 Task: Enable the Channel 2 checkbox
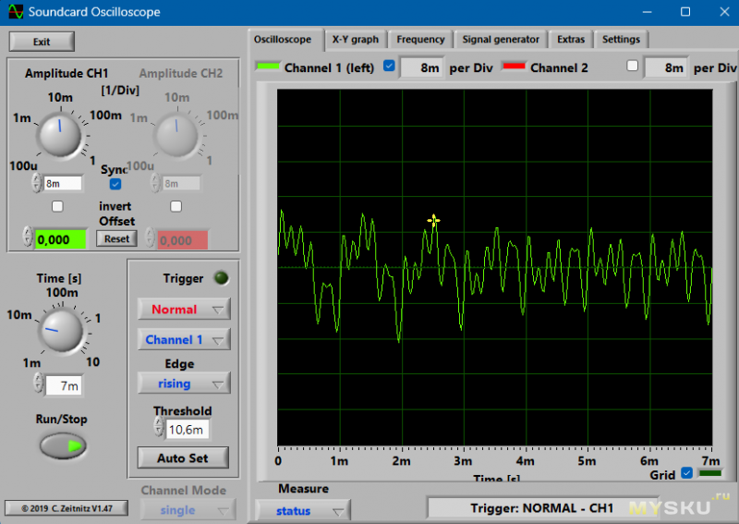click(x=633, y=66)
